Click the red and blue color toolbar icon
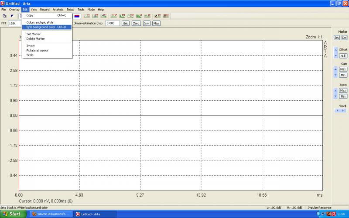 (77, 16)
